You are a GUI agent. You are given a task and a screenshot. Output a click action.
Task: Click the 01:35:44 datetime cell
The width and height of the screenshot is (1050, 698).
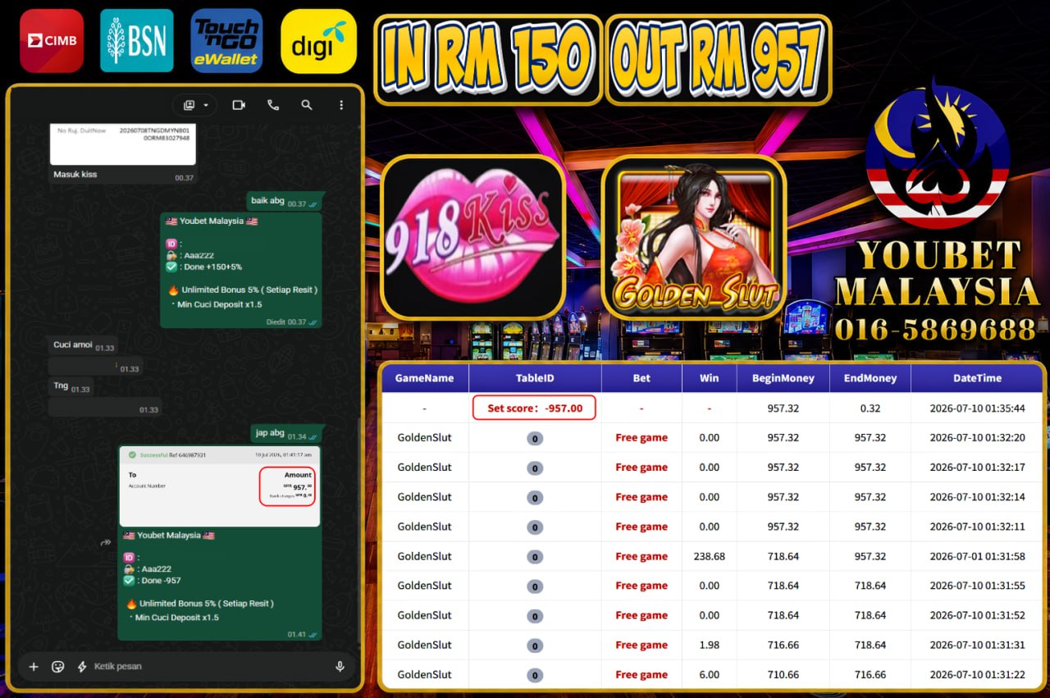pyautogui.click(x=977, y=408)
